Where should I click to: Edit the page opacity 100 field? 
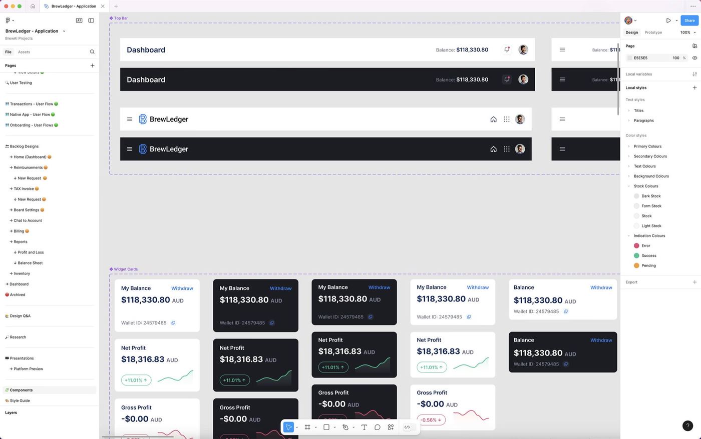click(x=676, y=58)
